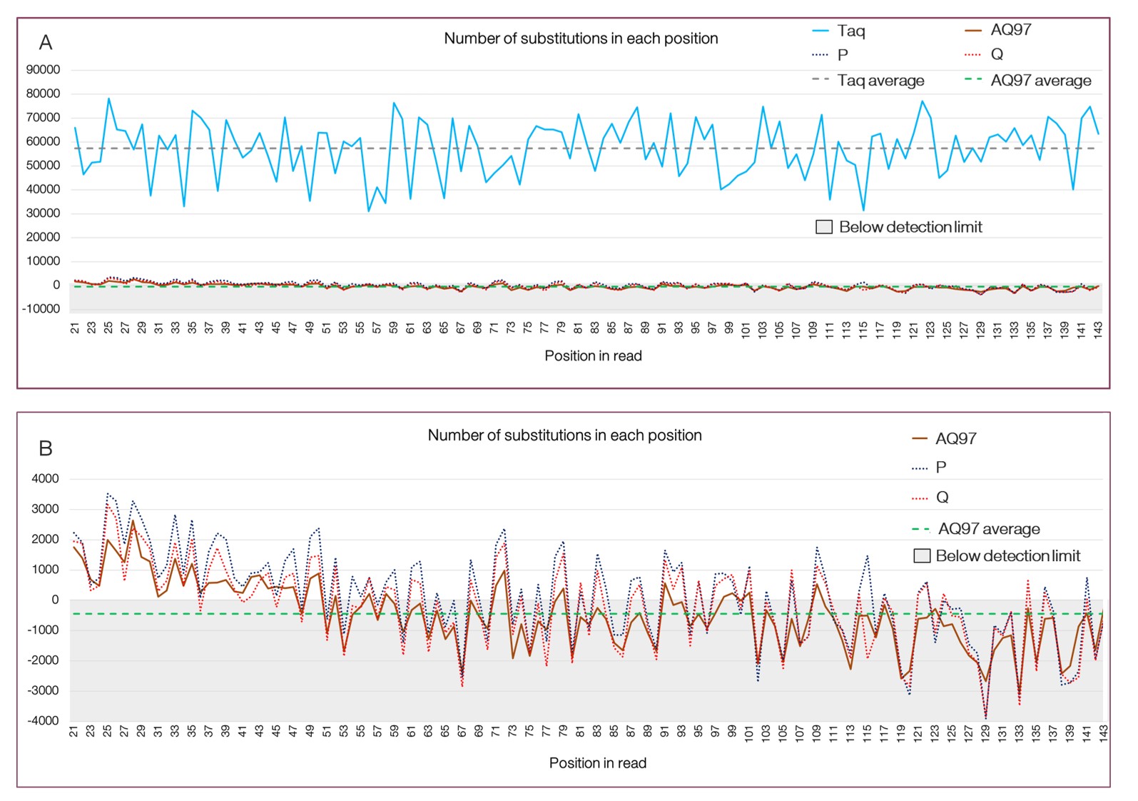Click the 4000 y-axis label in panel B
This screenshot has height=801, width=1138.
45,478
